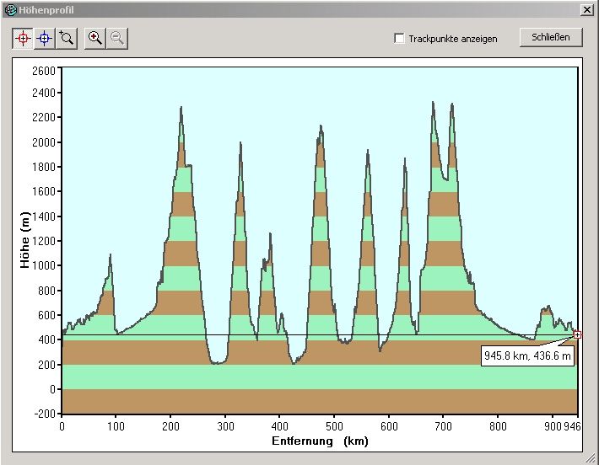Click the peak near 325 km
Image resolution: width=599 pixels, height=465 pixels.
[240, 143]
